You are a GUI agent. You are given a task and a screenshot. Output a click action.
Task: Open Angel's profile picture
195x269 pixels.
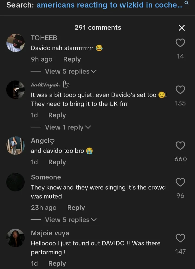[x=15, y=146]
